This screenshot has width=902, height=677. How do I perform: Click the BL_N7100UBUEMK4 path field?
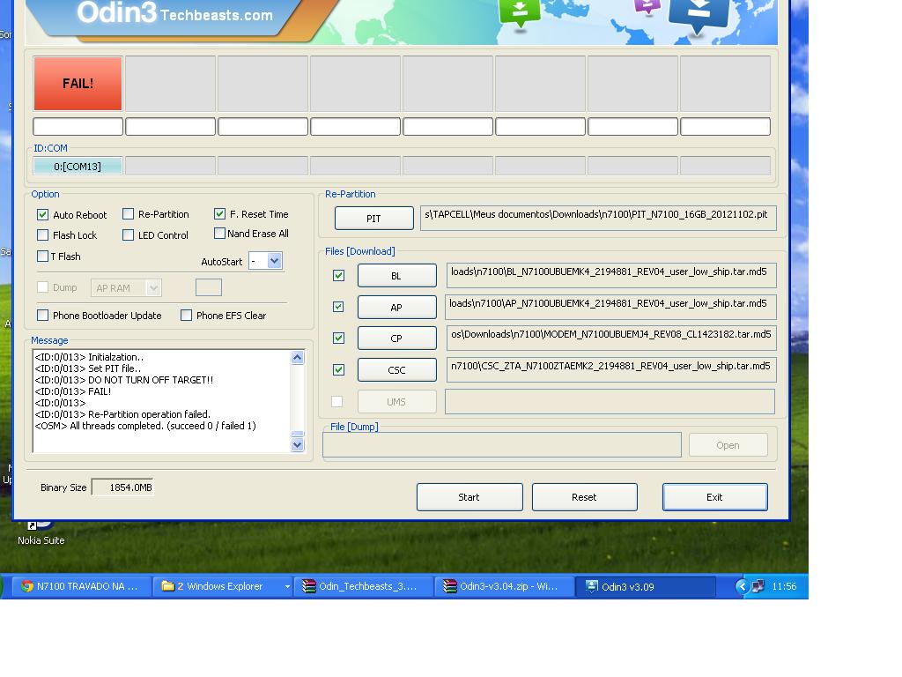point(611,276)
